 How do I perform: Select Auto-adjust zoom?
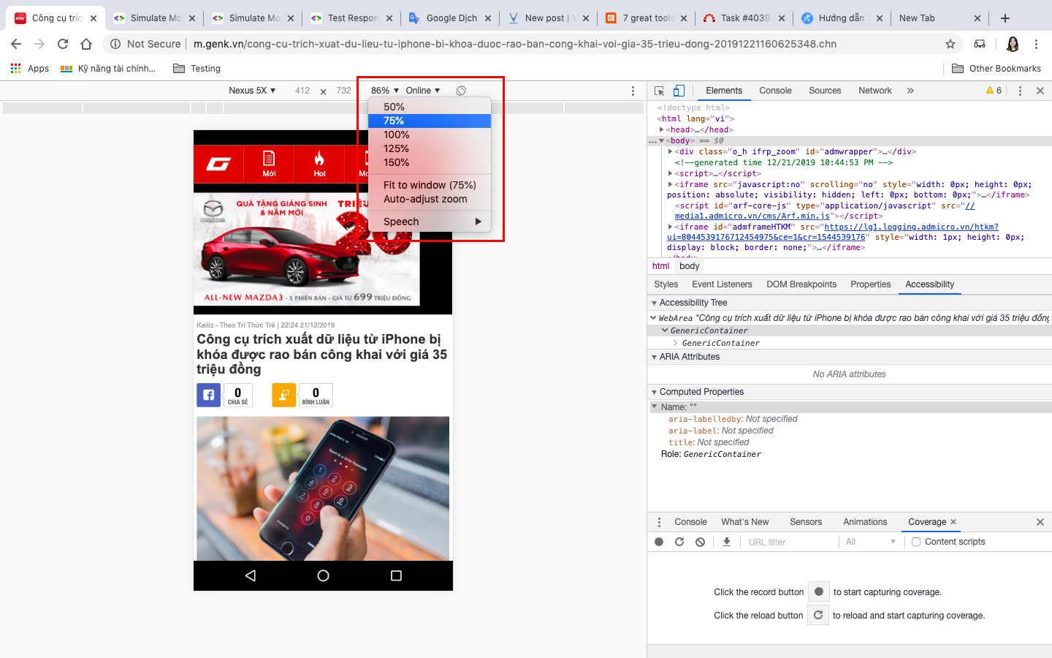pyautogui.click(x=430, y=199)
